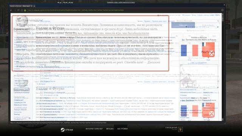This screenshot has height=136, width=242.
Task: Open СПИСОК ДРУЗЕЙ friends list
Action: tap(171, 128)
